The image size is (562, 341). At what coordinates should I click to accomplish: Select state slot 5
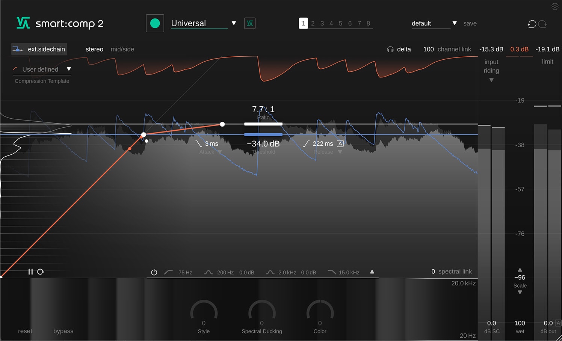coord(340,23)
